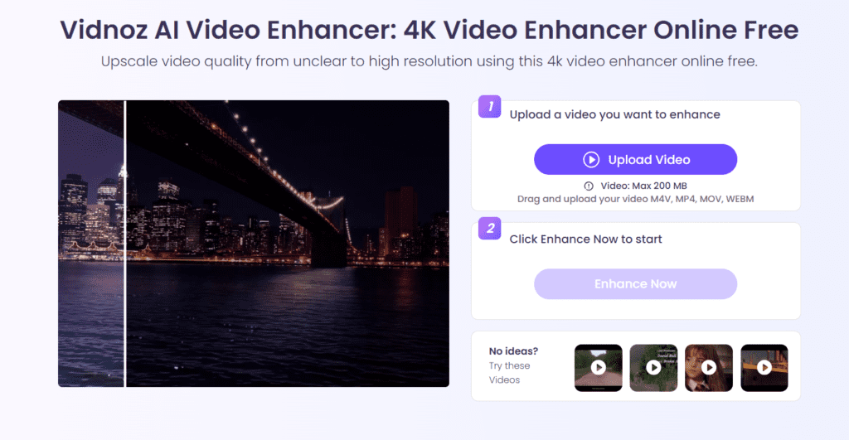Click the enhanced bridge preview on the right

click(x=288, y=244)
